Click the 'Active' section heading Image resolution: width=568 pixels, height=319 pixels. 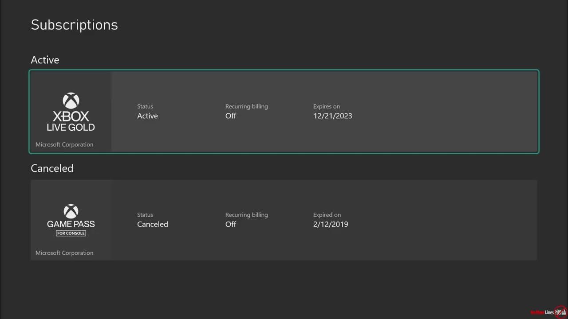pyautogui.click(x=45, y=60)
